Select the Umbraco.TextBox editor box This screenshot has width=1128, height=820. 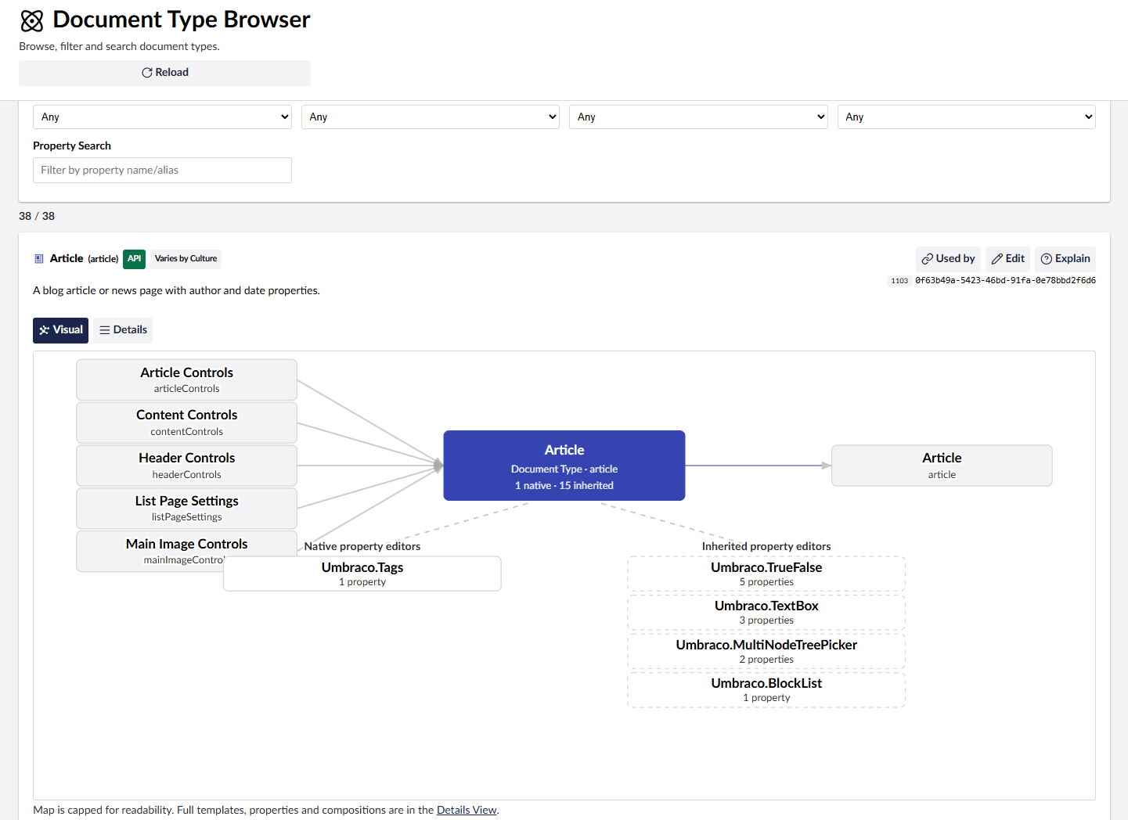click(x=766, y=612)
